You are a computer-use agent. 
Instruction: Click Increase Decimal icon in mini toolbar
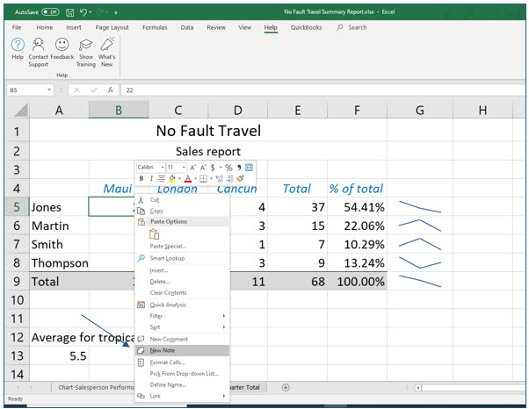220,178
